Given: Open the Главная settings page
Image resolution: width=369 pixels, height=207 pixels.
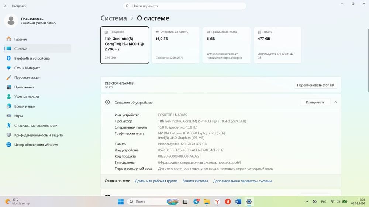Looking at the screenshot, I should 37,39.
